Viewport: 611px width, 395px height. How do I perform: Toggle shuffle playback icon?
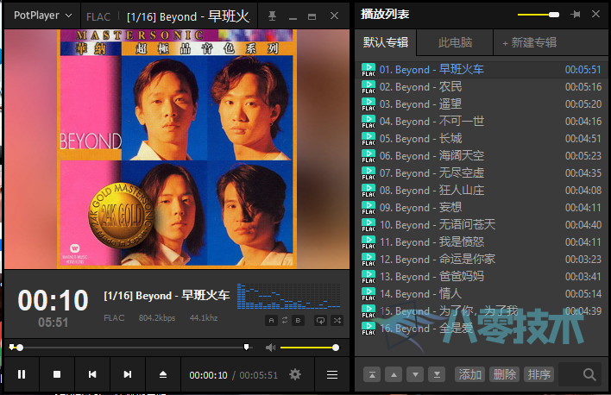tap(337, 321)
